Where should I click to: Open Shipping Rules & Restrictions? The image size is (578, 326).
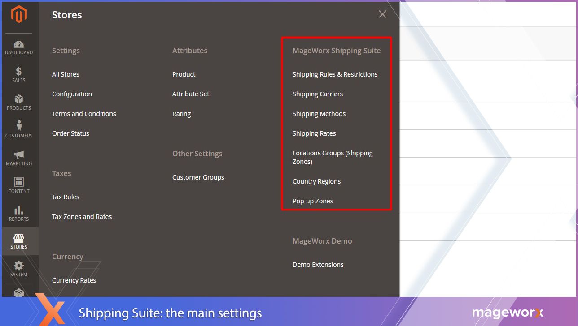(335, 74)
